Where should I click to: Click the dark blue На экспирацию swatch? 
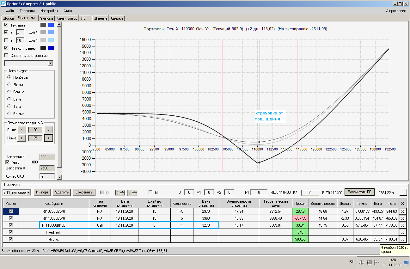coord(51,48)
